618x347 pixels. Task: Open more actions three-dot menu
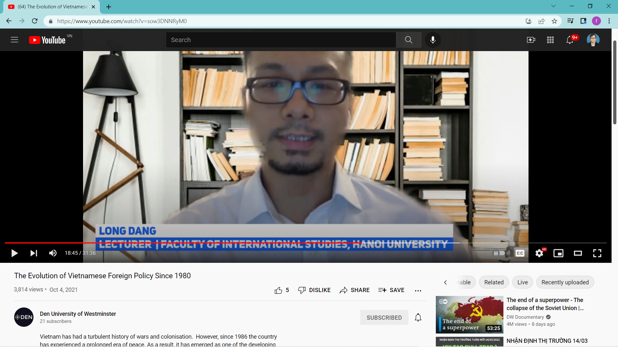click(x=418, y=290)
